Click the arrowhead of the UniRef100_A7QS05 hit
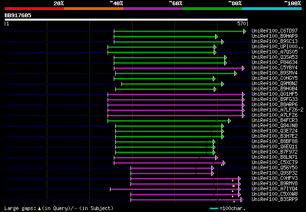This screenshot has height=212, width=306. (215, 52)
